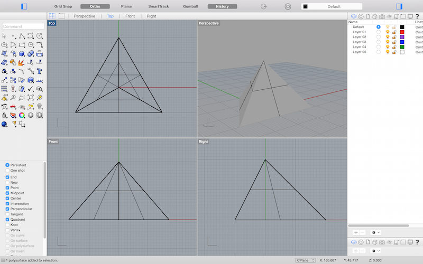Click the padlock lock objects tool
This screenshot has width=423, height=264.
[x=4, y=115]
